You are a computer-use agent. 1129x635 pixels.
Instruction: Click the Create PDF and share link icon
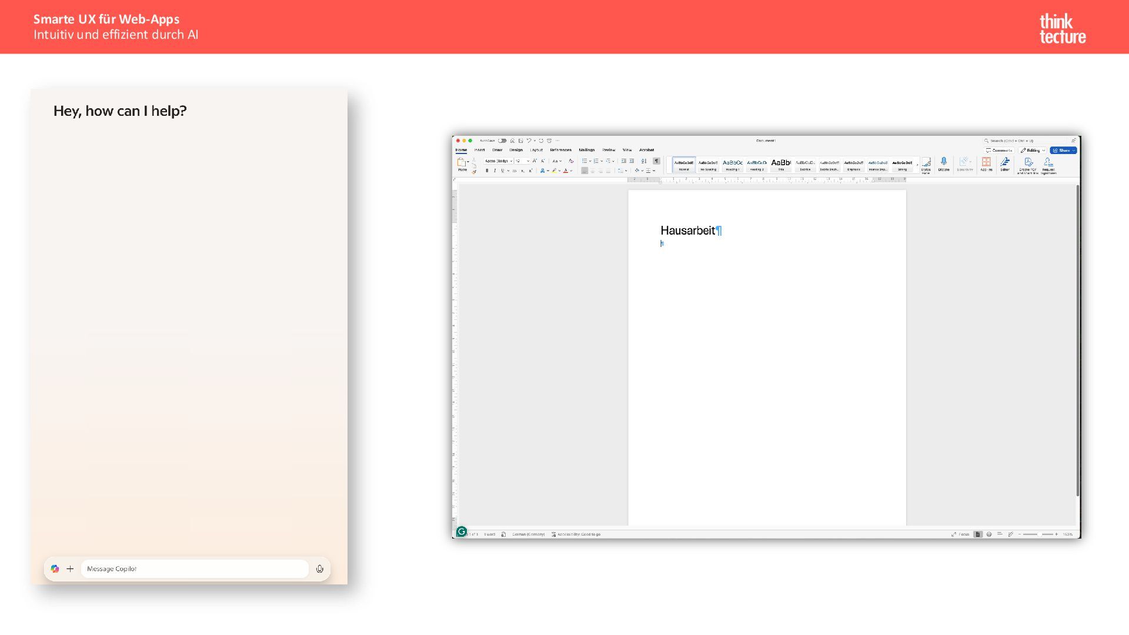[x=1028, y=162]
